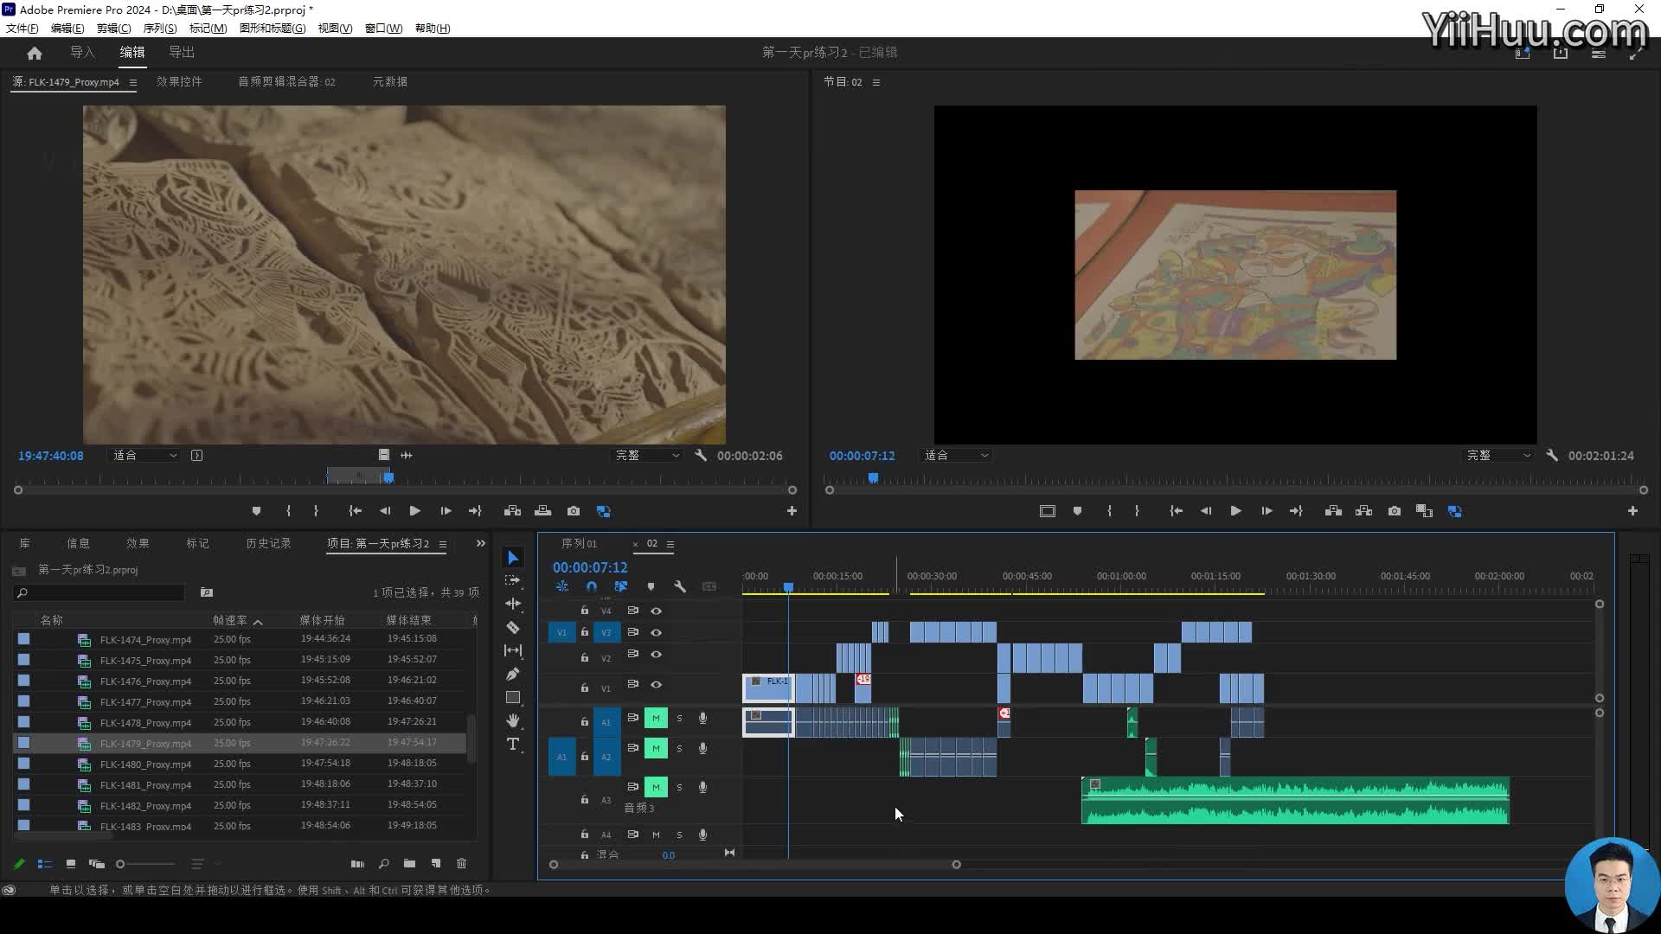Switch to 效果控件 tab
Viewport: 1661px width, 934px height.
pyautogui.click(x=179, y=81)
